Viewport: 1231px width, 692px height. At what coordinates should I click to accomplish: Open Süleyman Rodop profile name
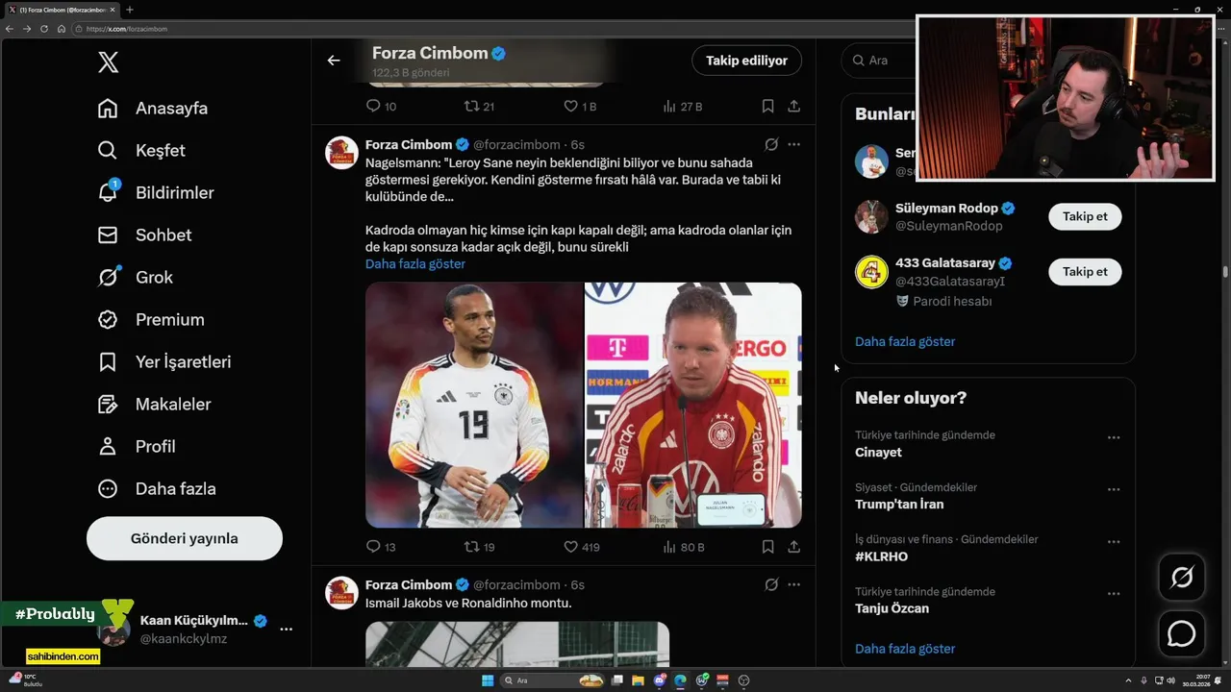pos(946,209)
